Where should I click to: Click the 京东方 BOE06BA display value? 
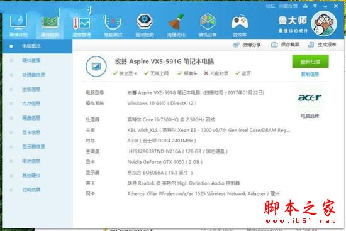[160, 173]
